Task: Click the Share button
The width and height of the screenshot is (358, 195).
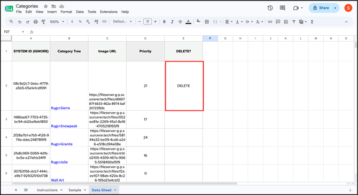Action: pos(321,8)
